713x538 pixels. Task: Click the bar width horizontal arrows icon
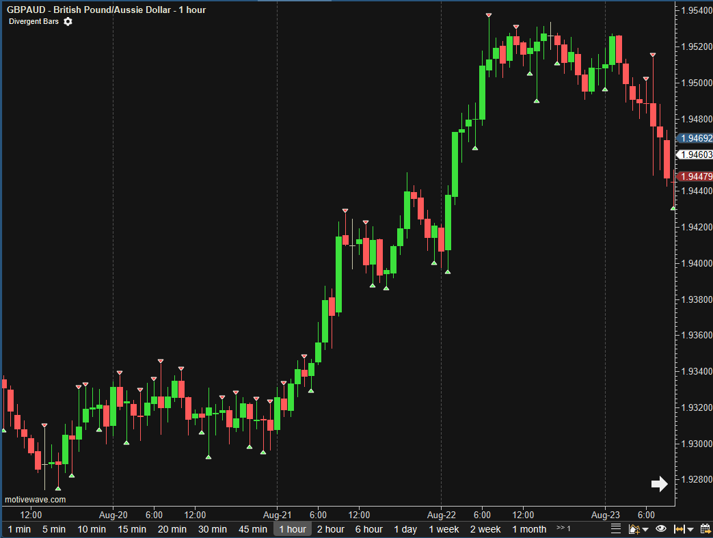pyautogui.click(x=680, y=529)
